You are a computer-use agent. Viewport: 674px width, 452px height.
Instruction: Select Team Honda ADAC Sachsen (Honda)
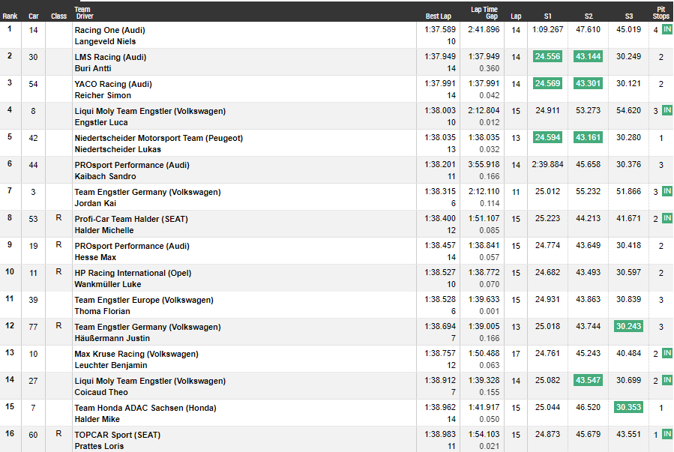pyautogui.click(x=145, y=409)
